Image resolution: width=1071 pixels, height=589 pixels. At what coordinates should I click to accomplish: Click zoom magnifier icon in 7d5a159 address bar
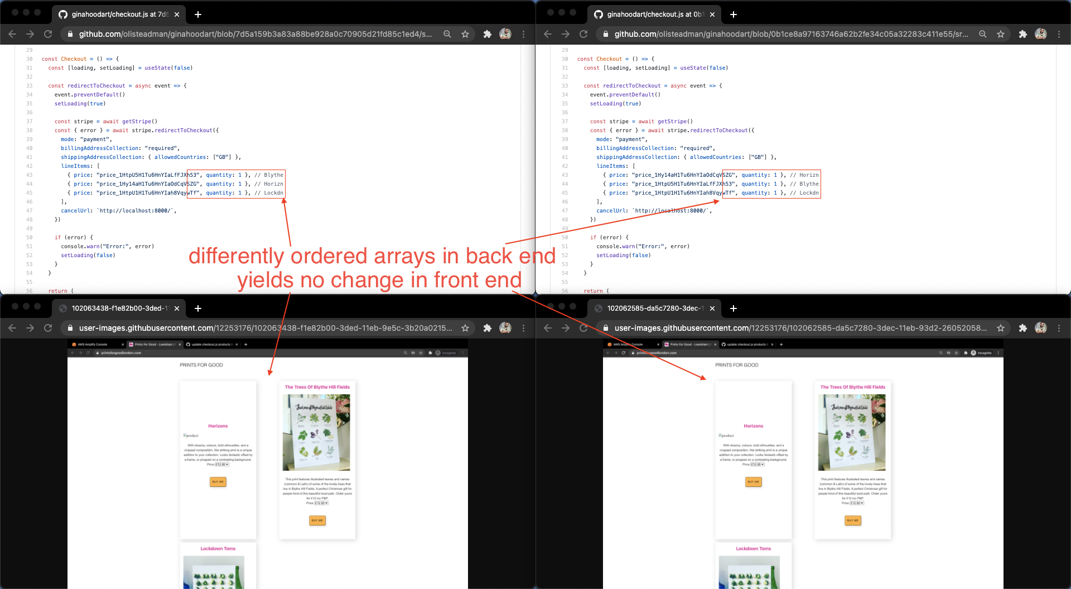click(447, 34)
